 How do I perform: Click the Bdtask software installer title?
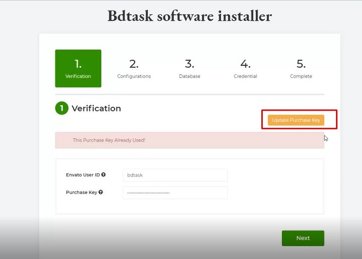[189, 16]
